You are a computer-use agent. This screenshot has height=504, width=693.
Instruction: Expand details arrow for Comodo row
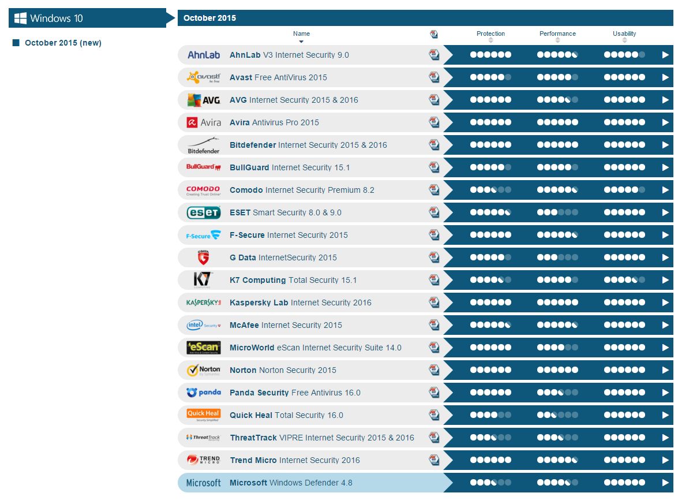[x=665, y=190]
